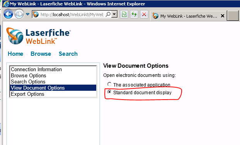
Task: Click the magnifier search icon in address bar
Action: (108, 14)
